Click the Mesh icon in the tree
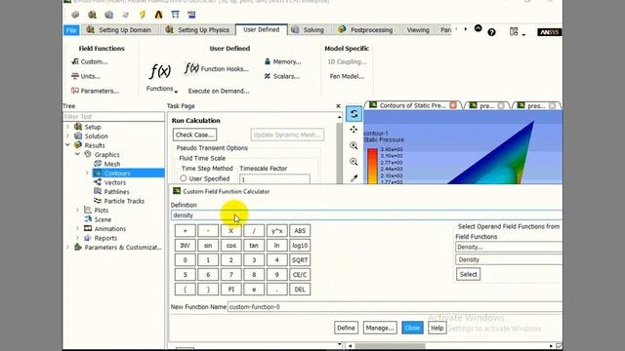The height and width of the screenshot is (351, 625). click(x=98, y=164)
